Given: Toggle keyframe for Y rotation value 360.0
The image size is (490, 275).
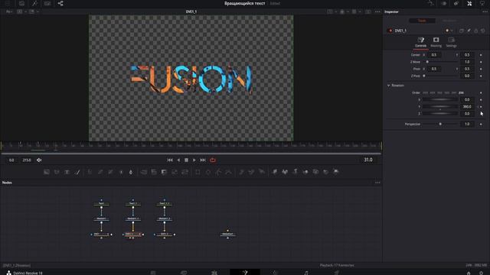Looking at the screenshot, I should click(x=481, y=107).
